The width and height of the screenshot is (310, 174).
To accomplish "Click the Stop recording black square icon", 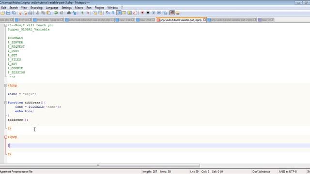I will (x=148, y=13).
